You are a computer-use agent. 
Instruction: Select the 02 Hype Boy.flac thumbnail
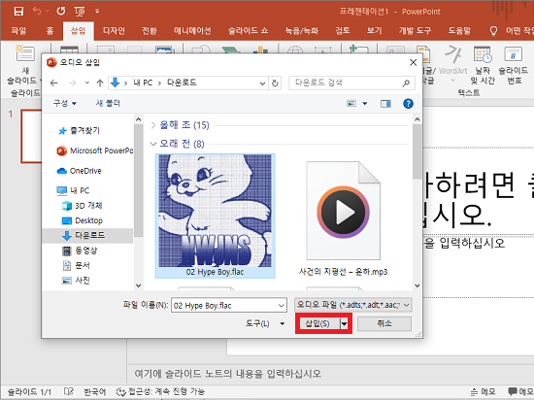(x=215, y=216)
